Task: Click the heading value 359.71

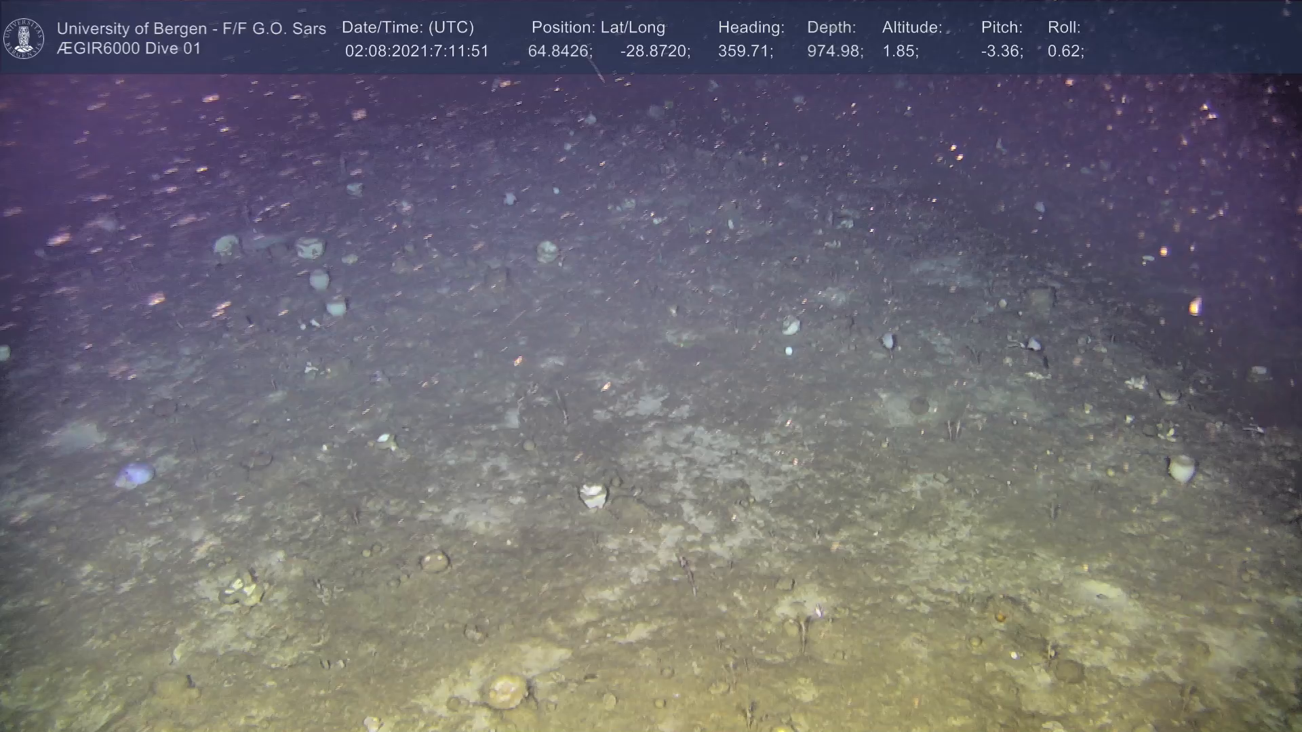Action: pos(745,52)
